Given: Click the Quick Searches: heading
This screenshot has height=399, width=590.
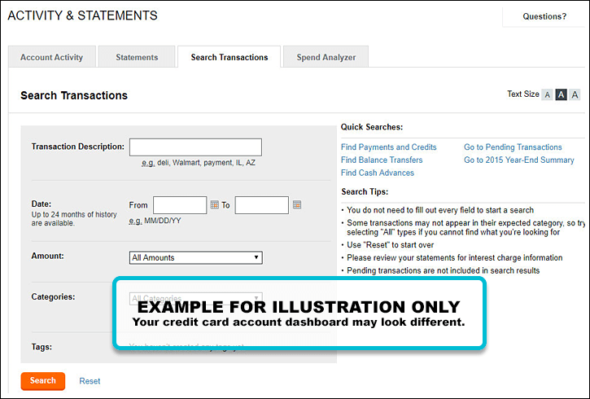Looking at the screenshot, I should (372, 127).
